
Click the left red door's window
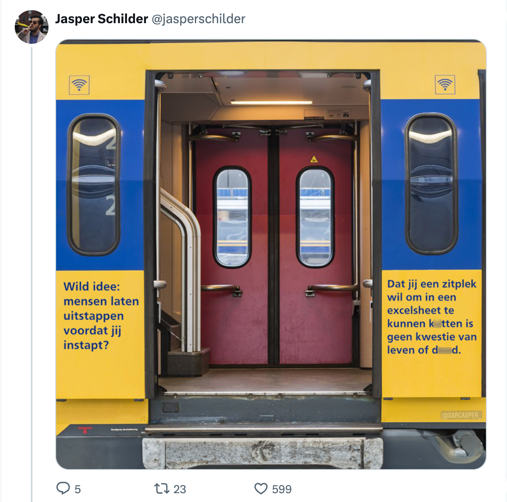click(x=232, y=217)
